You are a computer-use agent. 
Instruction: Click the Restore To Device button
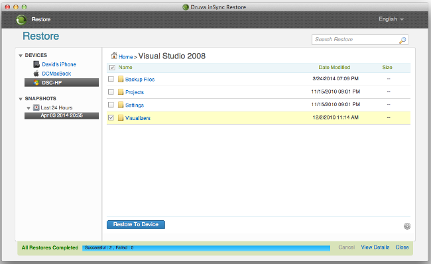(x=136, y=224)
